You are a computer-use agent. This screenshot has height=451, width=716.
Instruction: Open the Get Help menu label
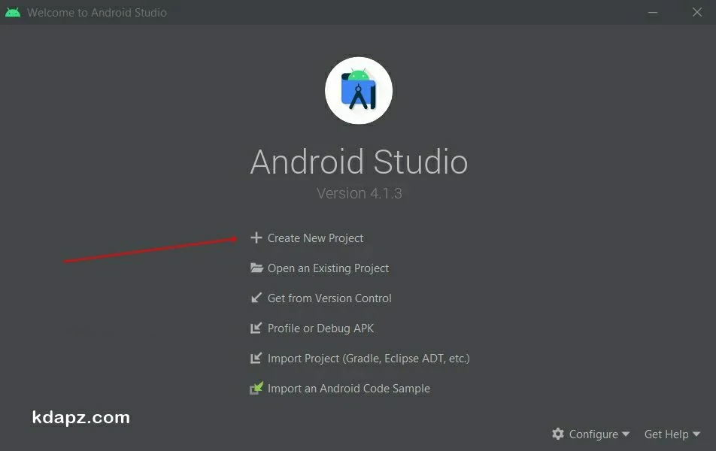tap(666, 434)
